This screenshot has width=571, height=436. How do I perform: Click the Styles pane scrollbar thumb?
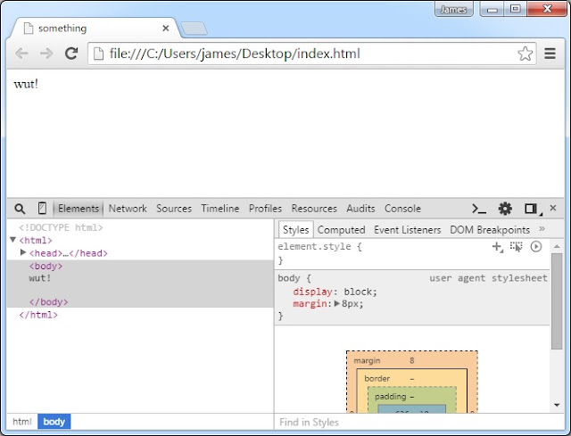(x=557, y=301)
